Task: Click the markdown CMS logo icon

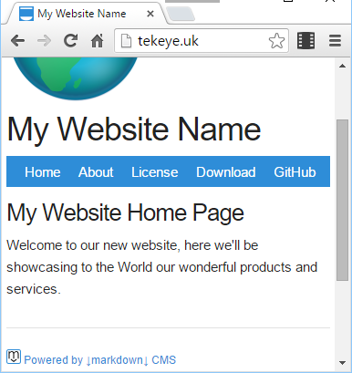Action: pyautogui.click(x=14, y=357)
